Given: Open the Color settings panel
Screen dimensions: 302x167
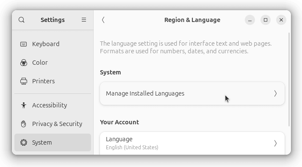Looking at the screenshot, I should click(53, 63).
